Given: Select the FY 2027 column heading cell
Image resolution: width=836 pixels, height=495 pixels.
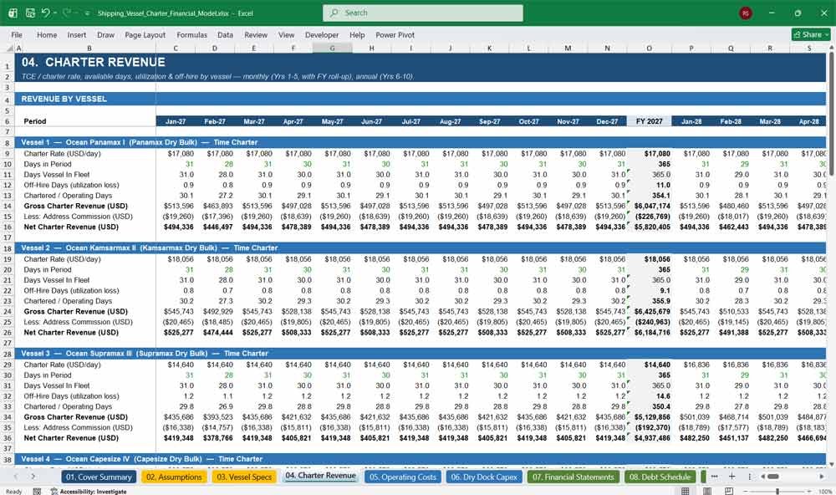Looking at the screenshot, I should [649, 121].
